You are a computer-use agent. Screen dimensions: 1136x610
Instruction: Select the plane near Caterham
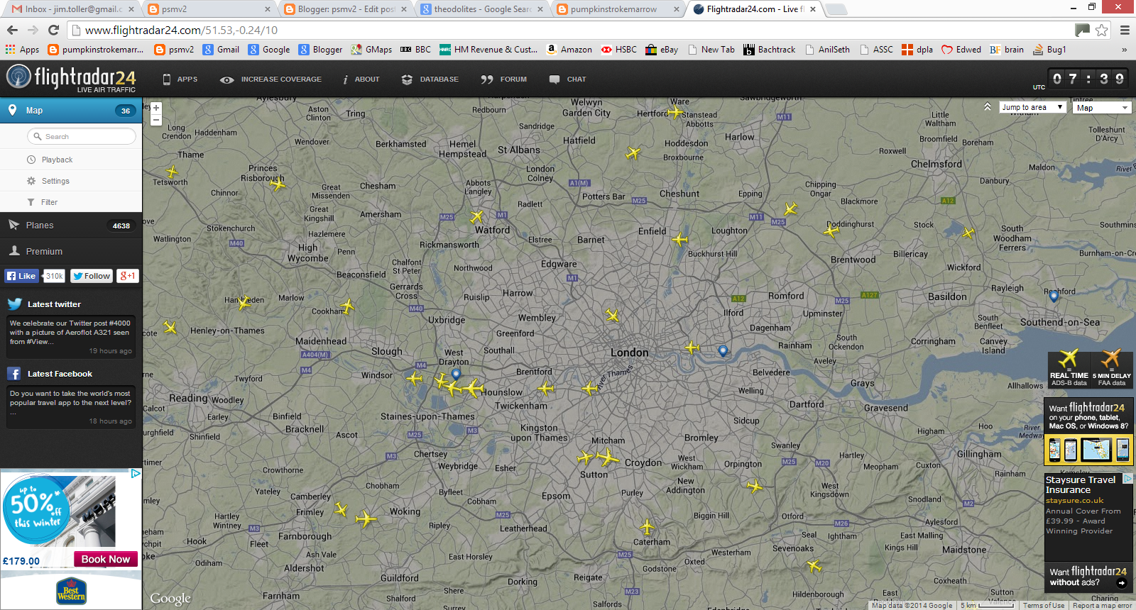(x=648, y=527)
